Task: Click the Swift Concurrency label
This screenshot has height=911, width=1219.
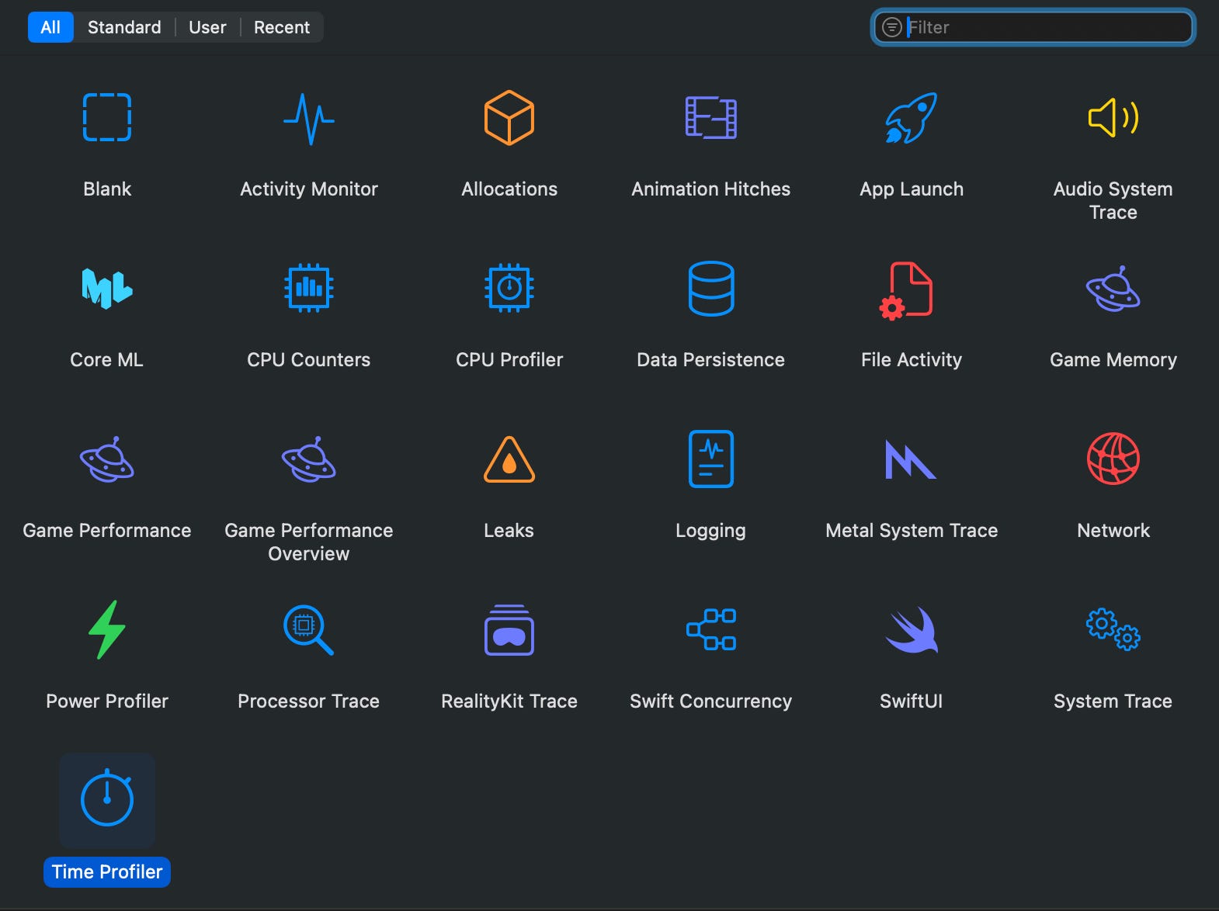Action: click(710, 701)
